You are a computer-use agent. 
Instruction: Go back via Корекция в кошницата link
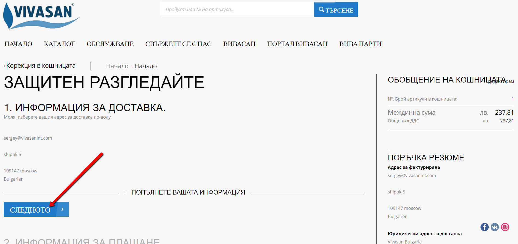40,66
